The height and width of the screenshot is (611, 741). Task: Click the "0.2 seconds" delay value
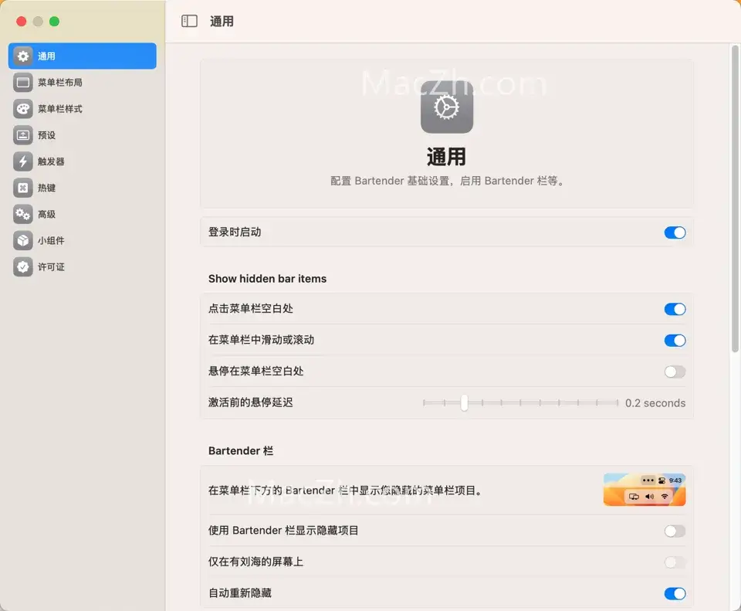pyautogui.click(x=655, y=403)
